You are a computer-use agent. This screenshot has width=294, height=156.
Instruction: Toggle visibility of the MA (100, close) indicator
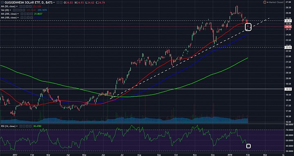click(22, 18)
